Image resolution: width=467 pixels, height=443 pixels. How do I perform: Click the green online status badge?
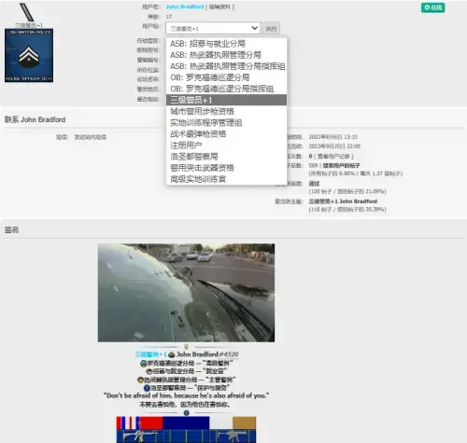pyautogui.click(x=432, y=7)
